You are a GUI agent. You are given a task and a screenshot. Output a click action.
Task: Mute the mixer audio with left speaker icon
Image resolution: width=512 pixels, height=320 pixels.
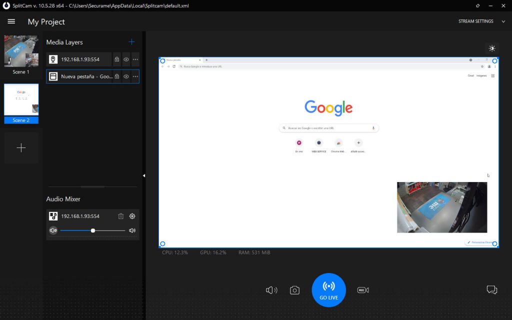pos(53,230)
